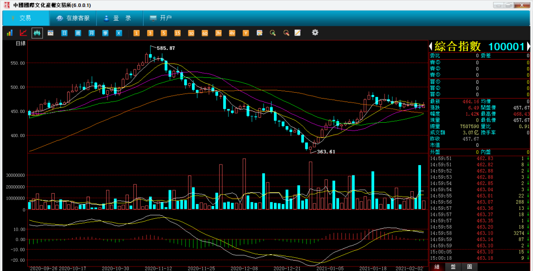The height and width of the screenshot is (271, 533).
Task: Choose the 60-minute interval icon
Action: 205,33
